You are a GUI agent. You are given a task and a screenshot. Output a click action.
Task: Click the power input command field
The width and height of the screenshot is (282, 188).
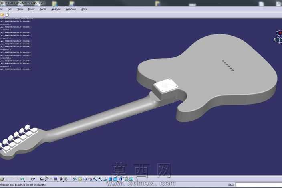[x=259, y=185]
